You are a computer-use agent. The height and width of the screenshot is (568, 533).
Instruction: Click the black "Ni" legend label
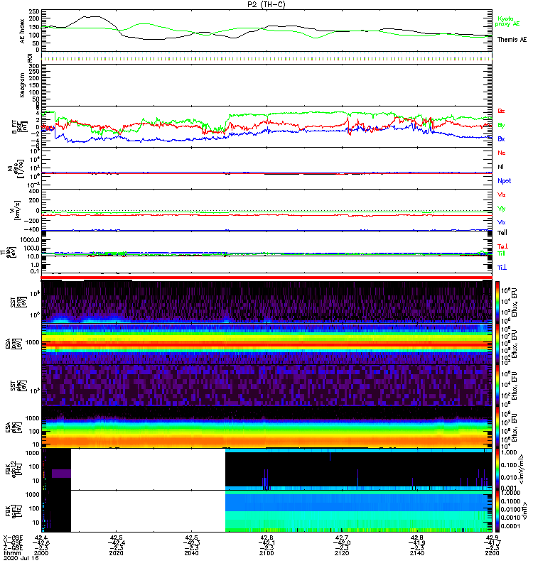tap(500, 167)
